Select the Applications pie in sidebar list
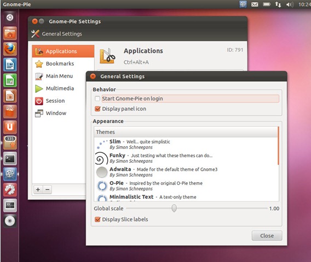The width and height of the screenshot is (311, 262). (x=63, y=51)
